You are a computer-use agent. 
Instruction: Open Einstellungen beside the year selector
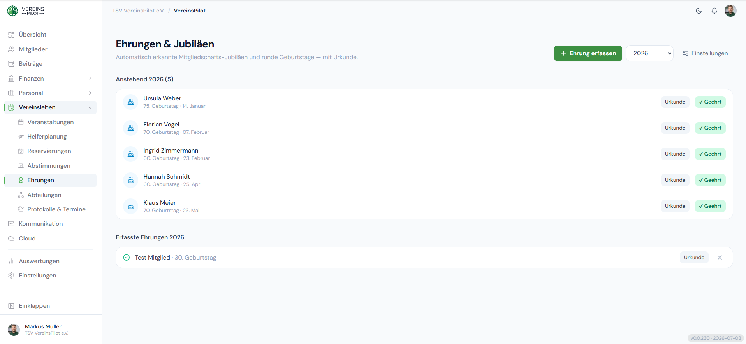(705, 53)
